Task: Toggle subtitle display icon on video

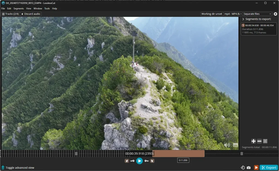Action: pos(235,145)
